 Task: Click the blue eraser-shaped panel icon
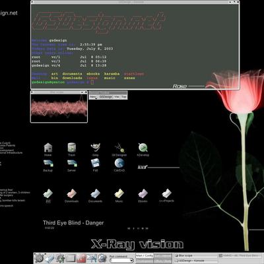click(50, 258)
